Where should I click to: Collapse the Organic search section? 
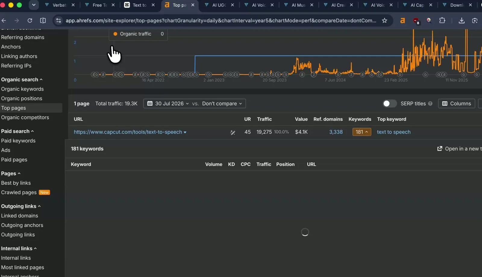click(22, 80)
